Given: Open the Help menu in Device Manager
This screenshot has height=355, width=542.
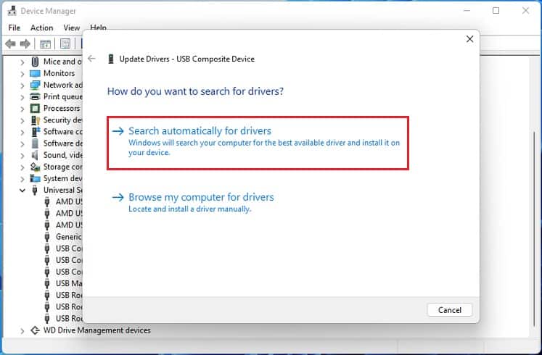Looking at the screenshot, I should click(x=98, y=27).
